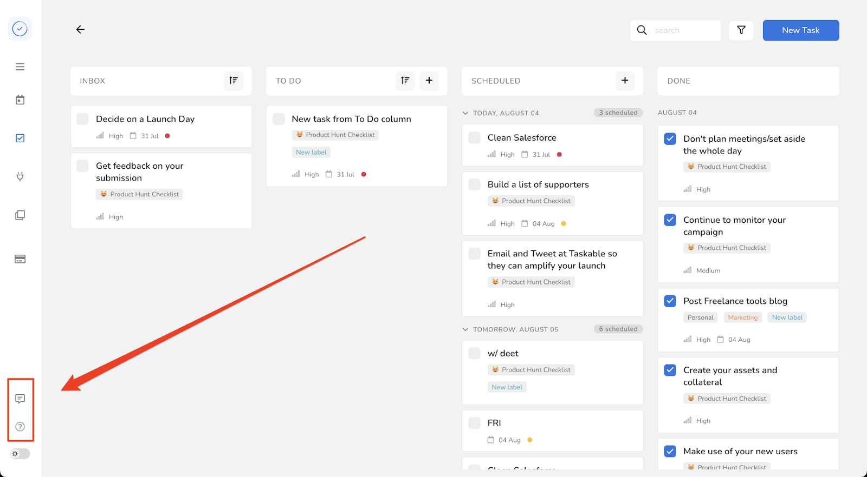Toggle the light/dark theme switch
Viewport: 867px width, 477px height.
coord(20,454)
